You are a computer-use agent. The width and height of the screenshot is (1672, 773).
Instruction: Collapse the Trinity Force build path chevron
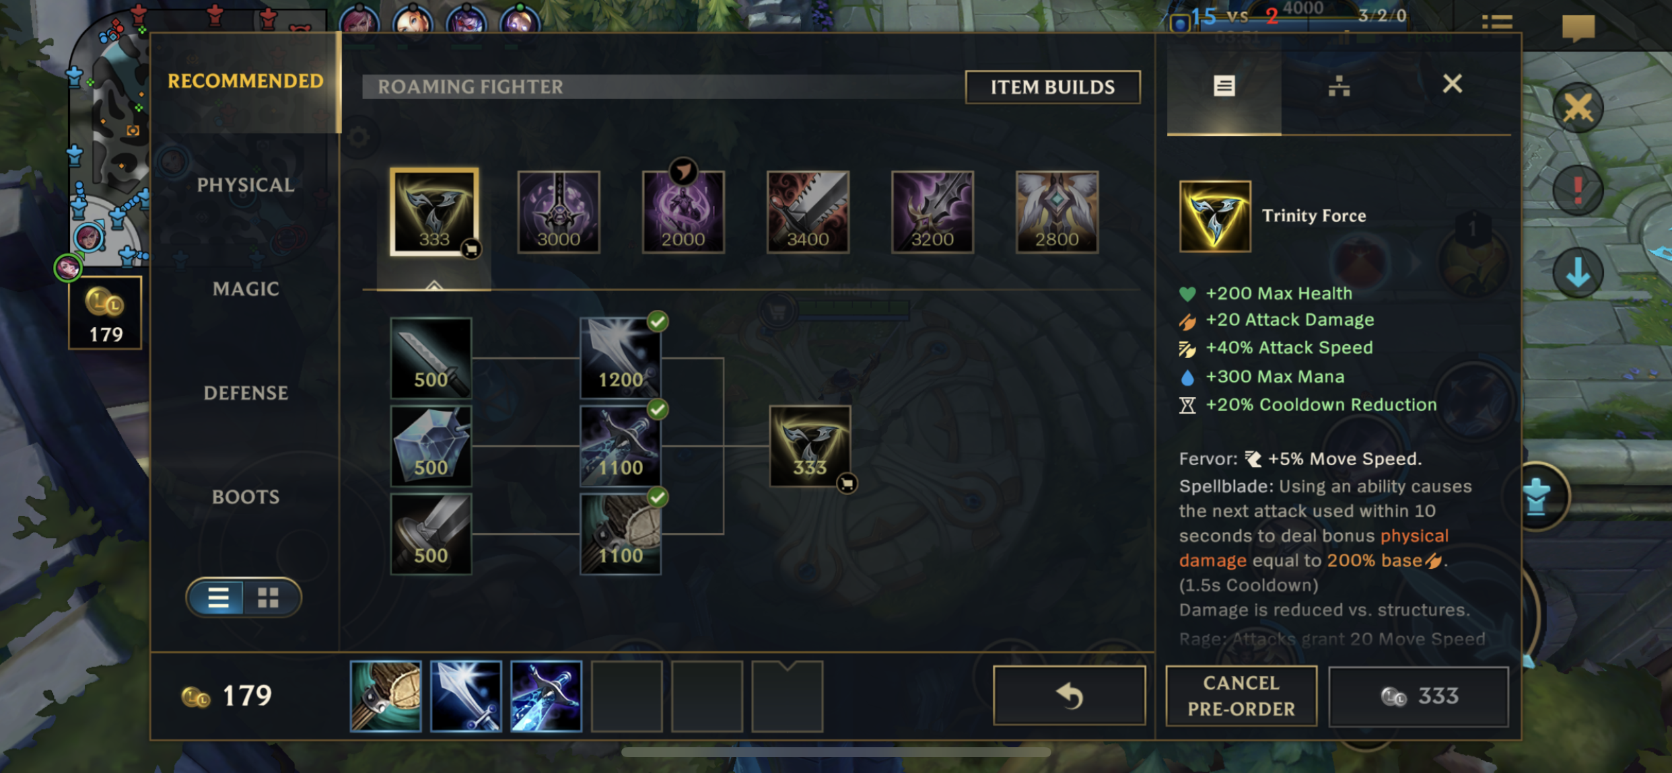click(x=434, y=285)
